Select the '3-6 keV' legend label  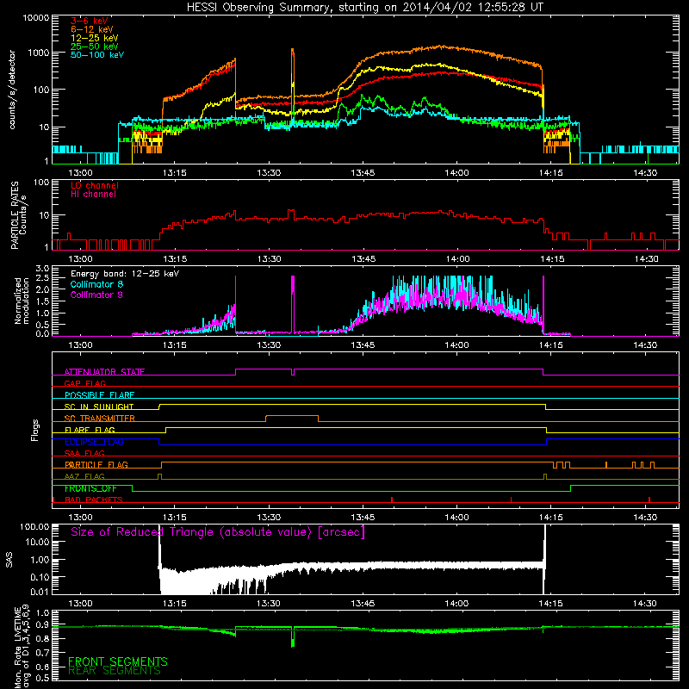[x=90, y=21]
